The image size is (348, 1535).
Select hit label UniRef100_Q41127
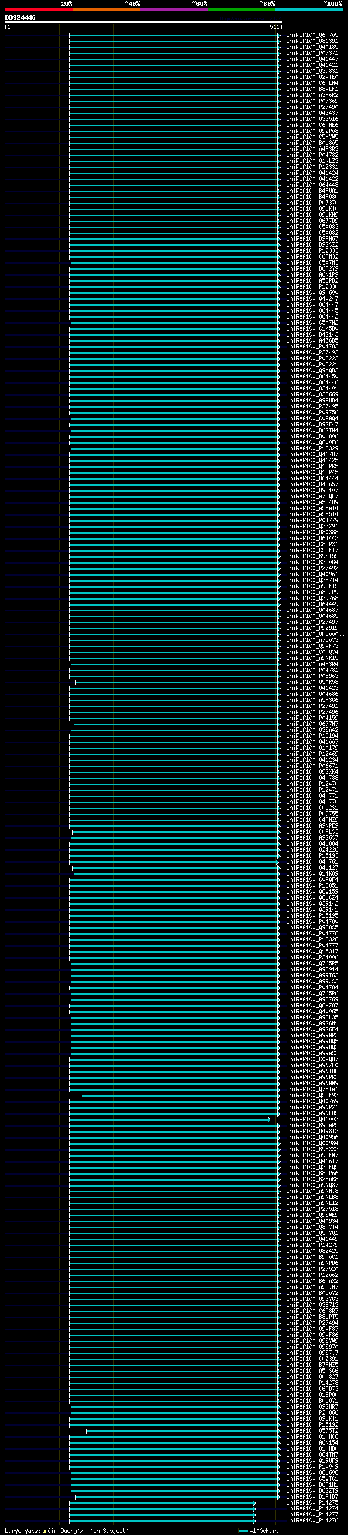[x=312, y=867]
